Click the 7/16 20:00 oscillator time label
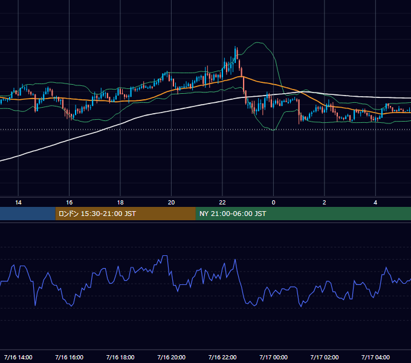Screen dimensions: 411x363 [171, 357]
